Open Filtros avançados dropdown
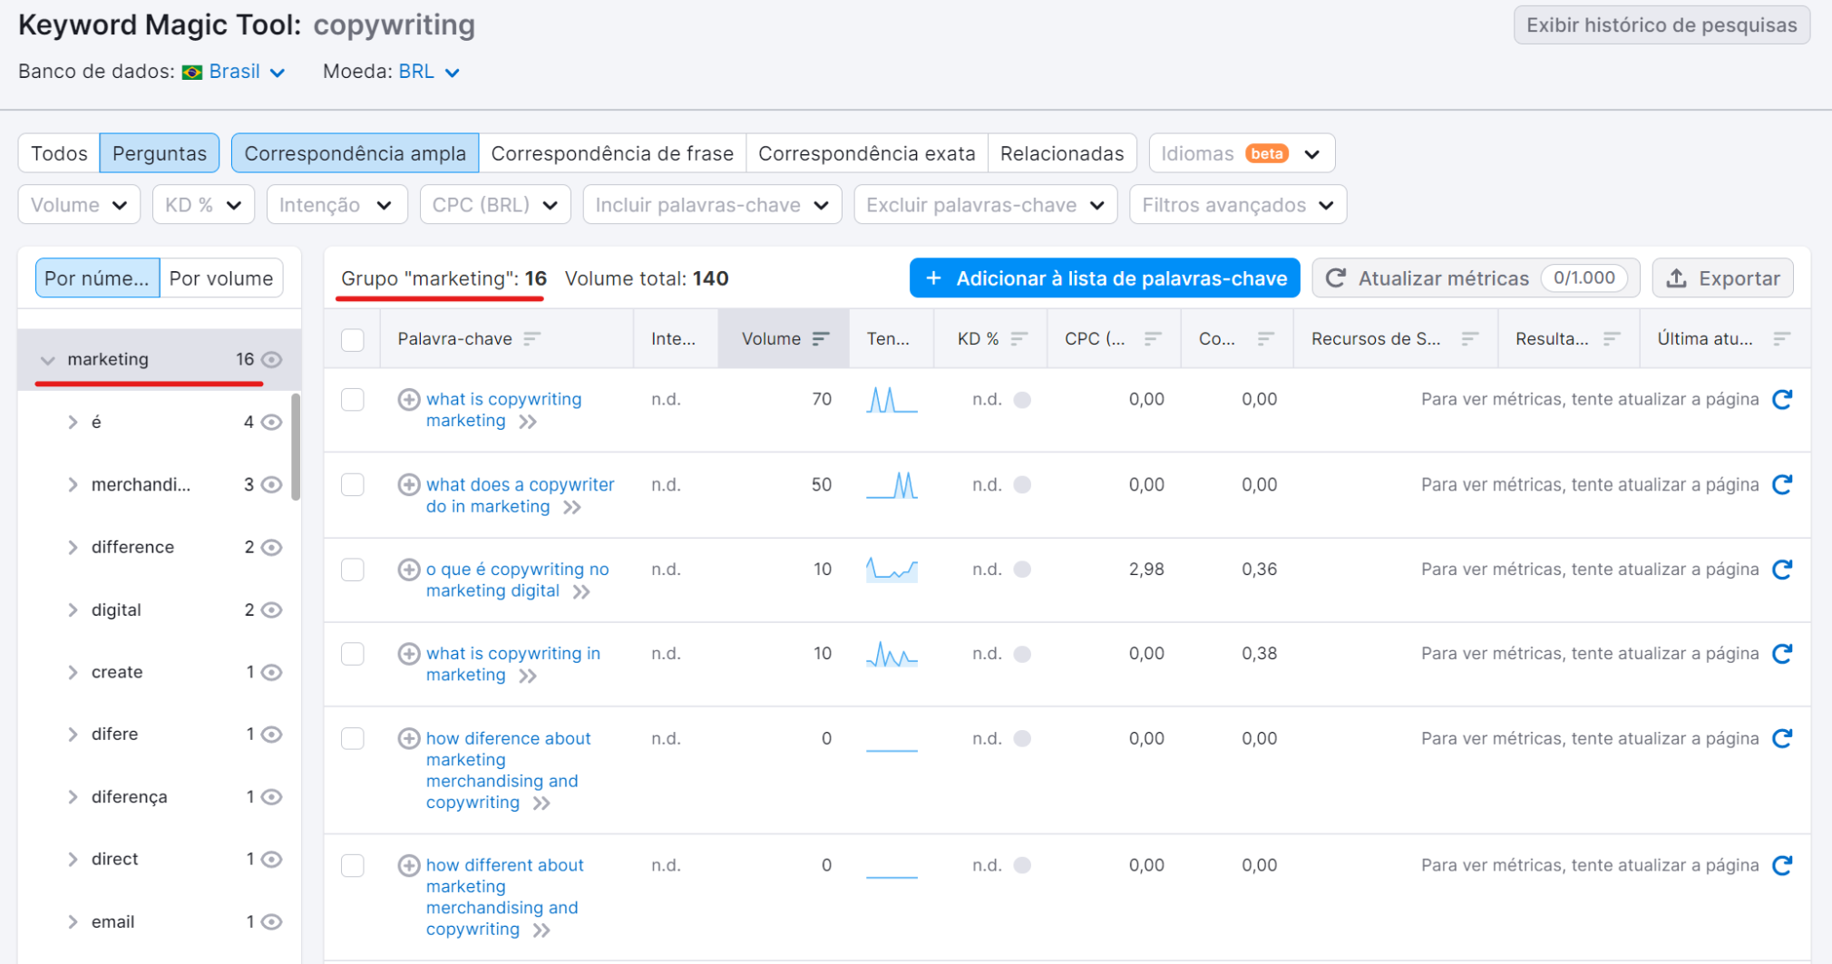The image size is (1832, 964). coord(1238,205)
